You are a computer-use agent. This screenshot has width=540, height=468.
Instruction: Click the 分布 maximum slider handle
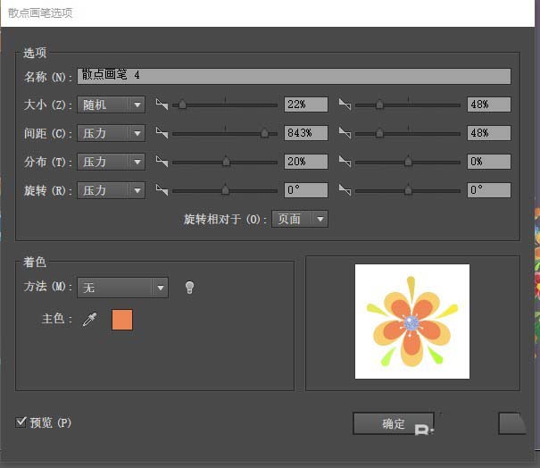tap(408, 162)
